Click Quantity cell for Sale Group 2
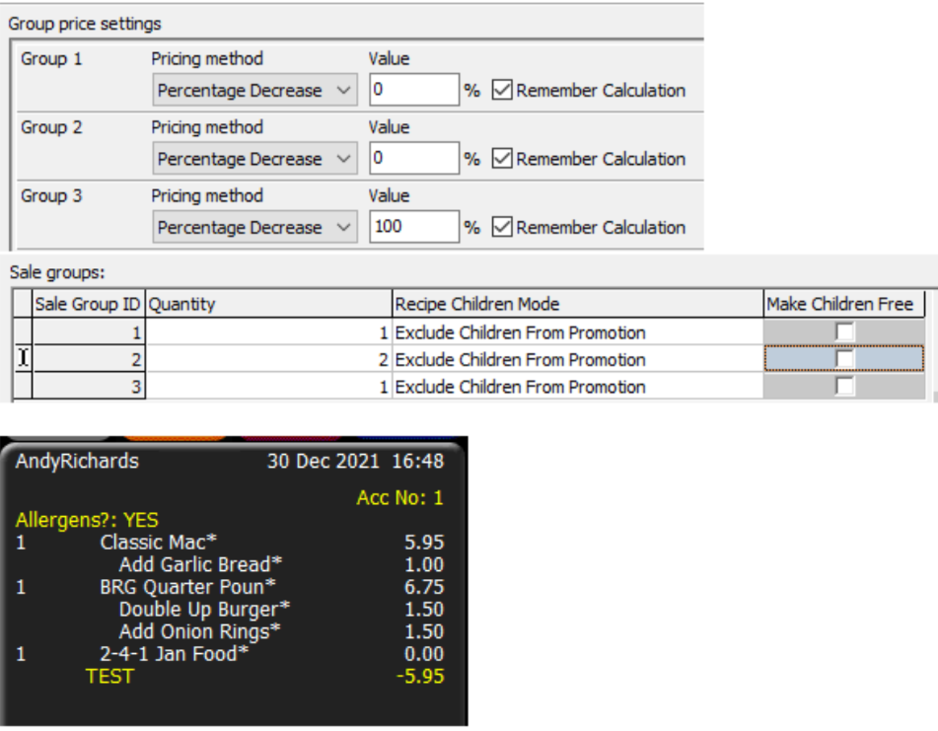 click(268, 359)
